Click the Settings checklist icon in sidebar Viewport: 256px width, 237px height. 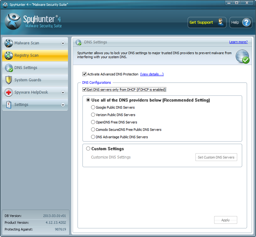click(9, 105)
